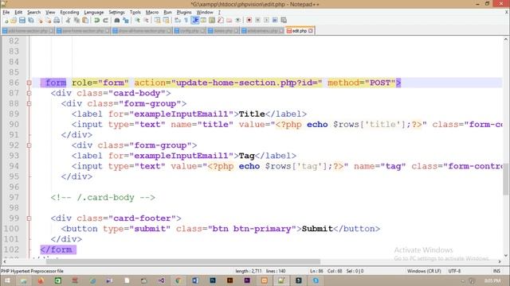Click the Open file toolbar icon
Viewport: 510px width, 286px height.
coord(14,21)
